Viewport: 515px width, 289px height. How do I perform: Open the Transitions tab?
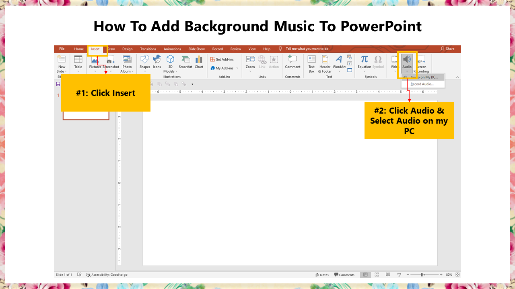point(148,49)
